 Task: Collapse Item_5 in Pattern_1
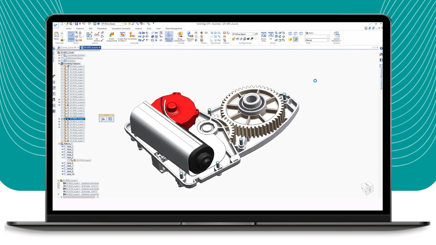point(62,158)
